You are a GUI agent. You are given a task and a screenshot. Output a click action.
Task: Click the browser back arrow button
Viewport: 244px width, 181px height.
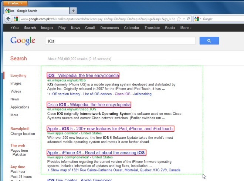click(8, 19)
